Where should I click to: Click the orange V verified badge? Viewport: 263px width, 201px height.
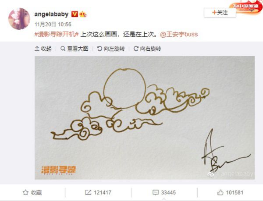tap(75, 14)
